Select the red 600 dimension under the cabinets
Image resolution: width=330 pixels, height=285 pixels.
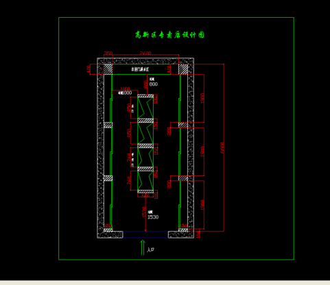145,195
